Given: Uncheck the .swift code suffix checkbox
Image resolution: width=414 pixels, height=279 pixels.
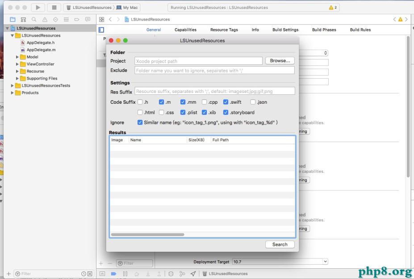Looking at the screenshot, I should coord(226,102).
